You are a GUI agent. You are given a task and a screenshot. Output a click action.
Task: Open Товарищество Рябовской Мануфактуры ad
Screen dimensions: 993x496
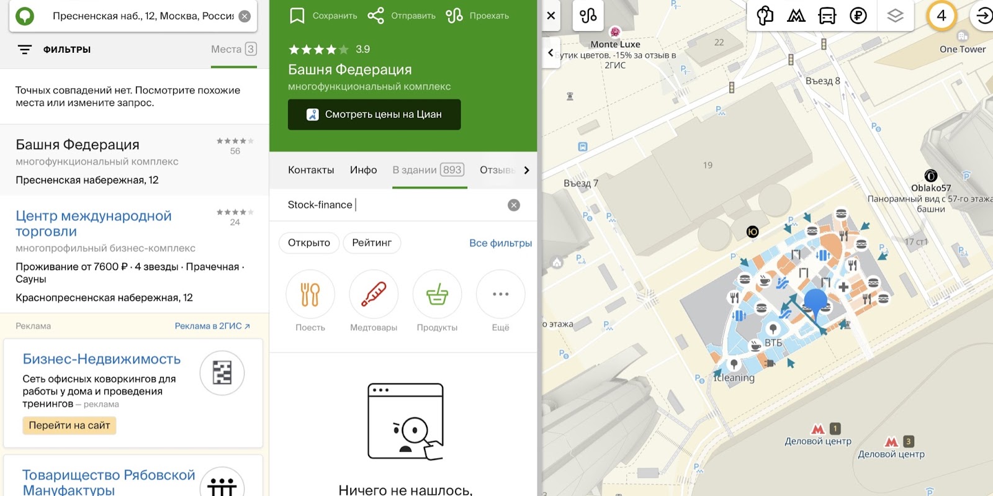click(x=109, y=482)
